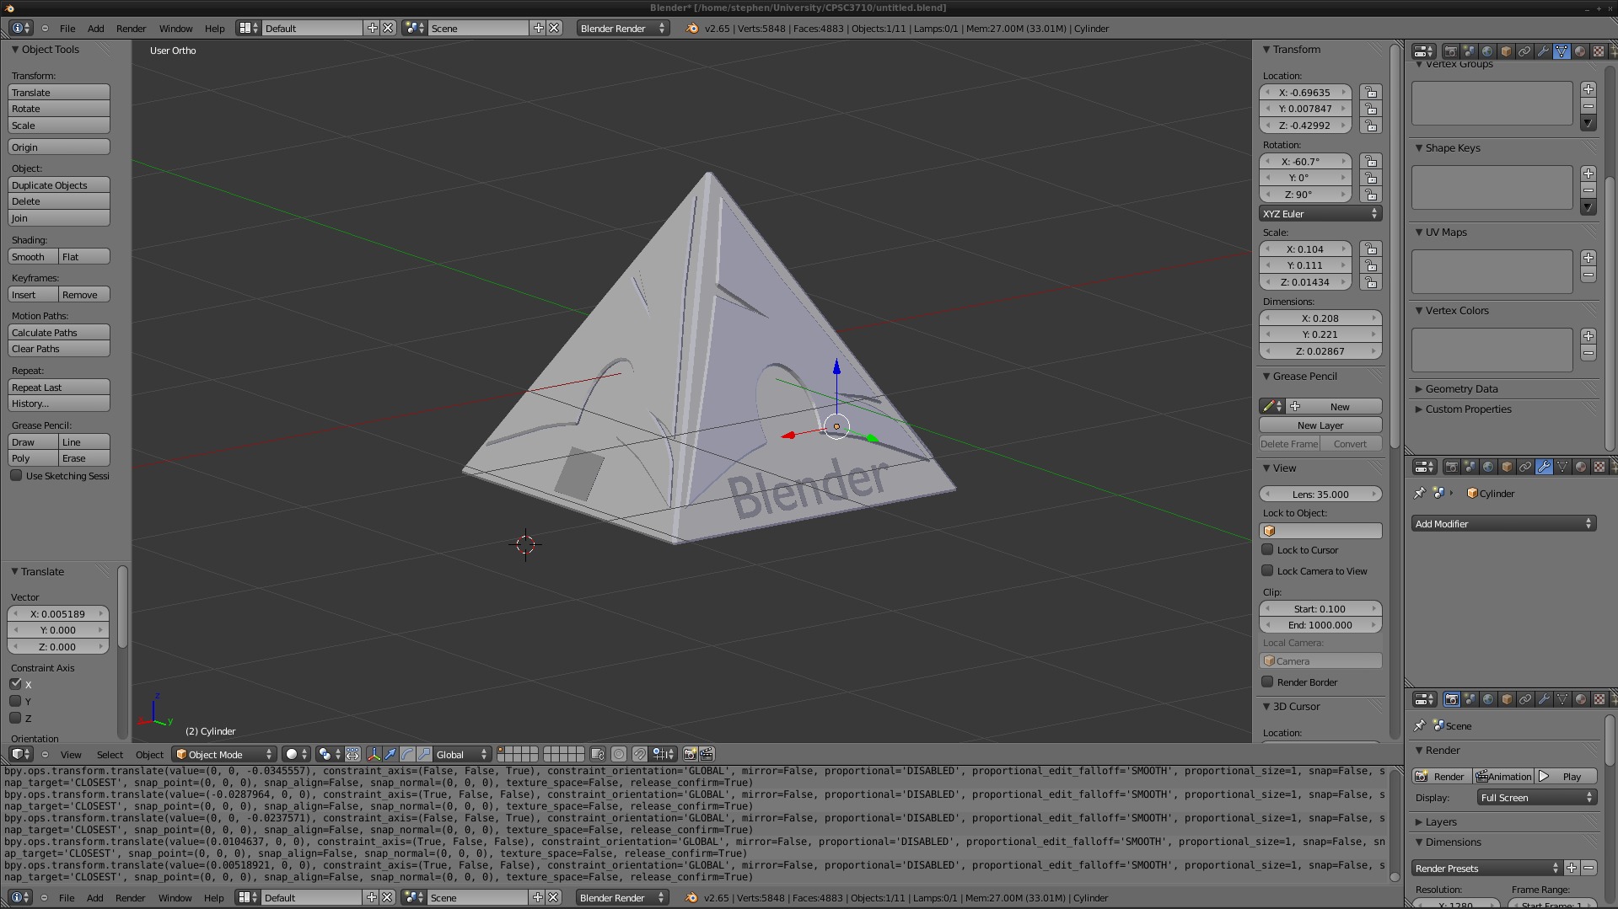Uncheck the X constraint axis
The image size is (1618, 909).
coord(16,684)
